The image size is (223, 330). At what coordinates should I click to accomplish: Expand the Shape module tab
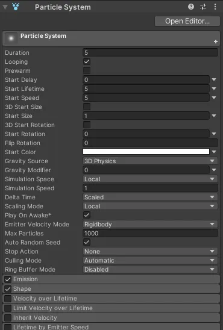coord(111,289)
